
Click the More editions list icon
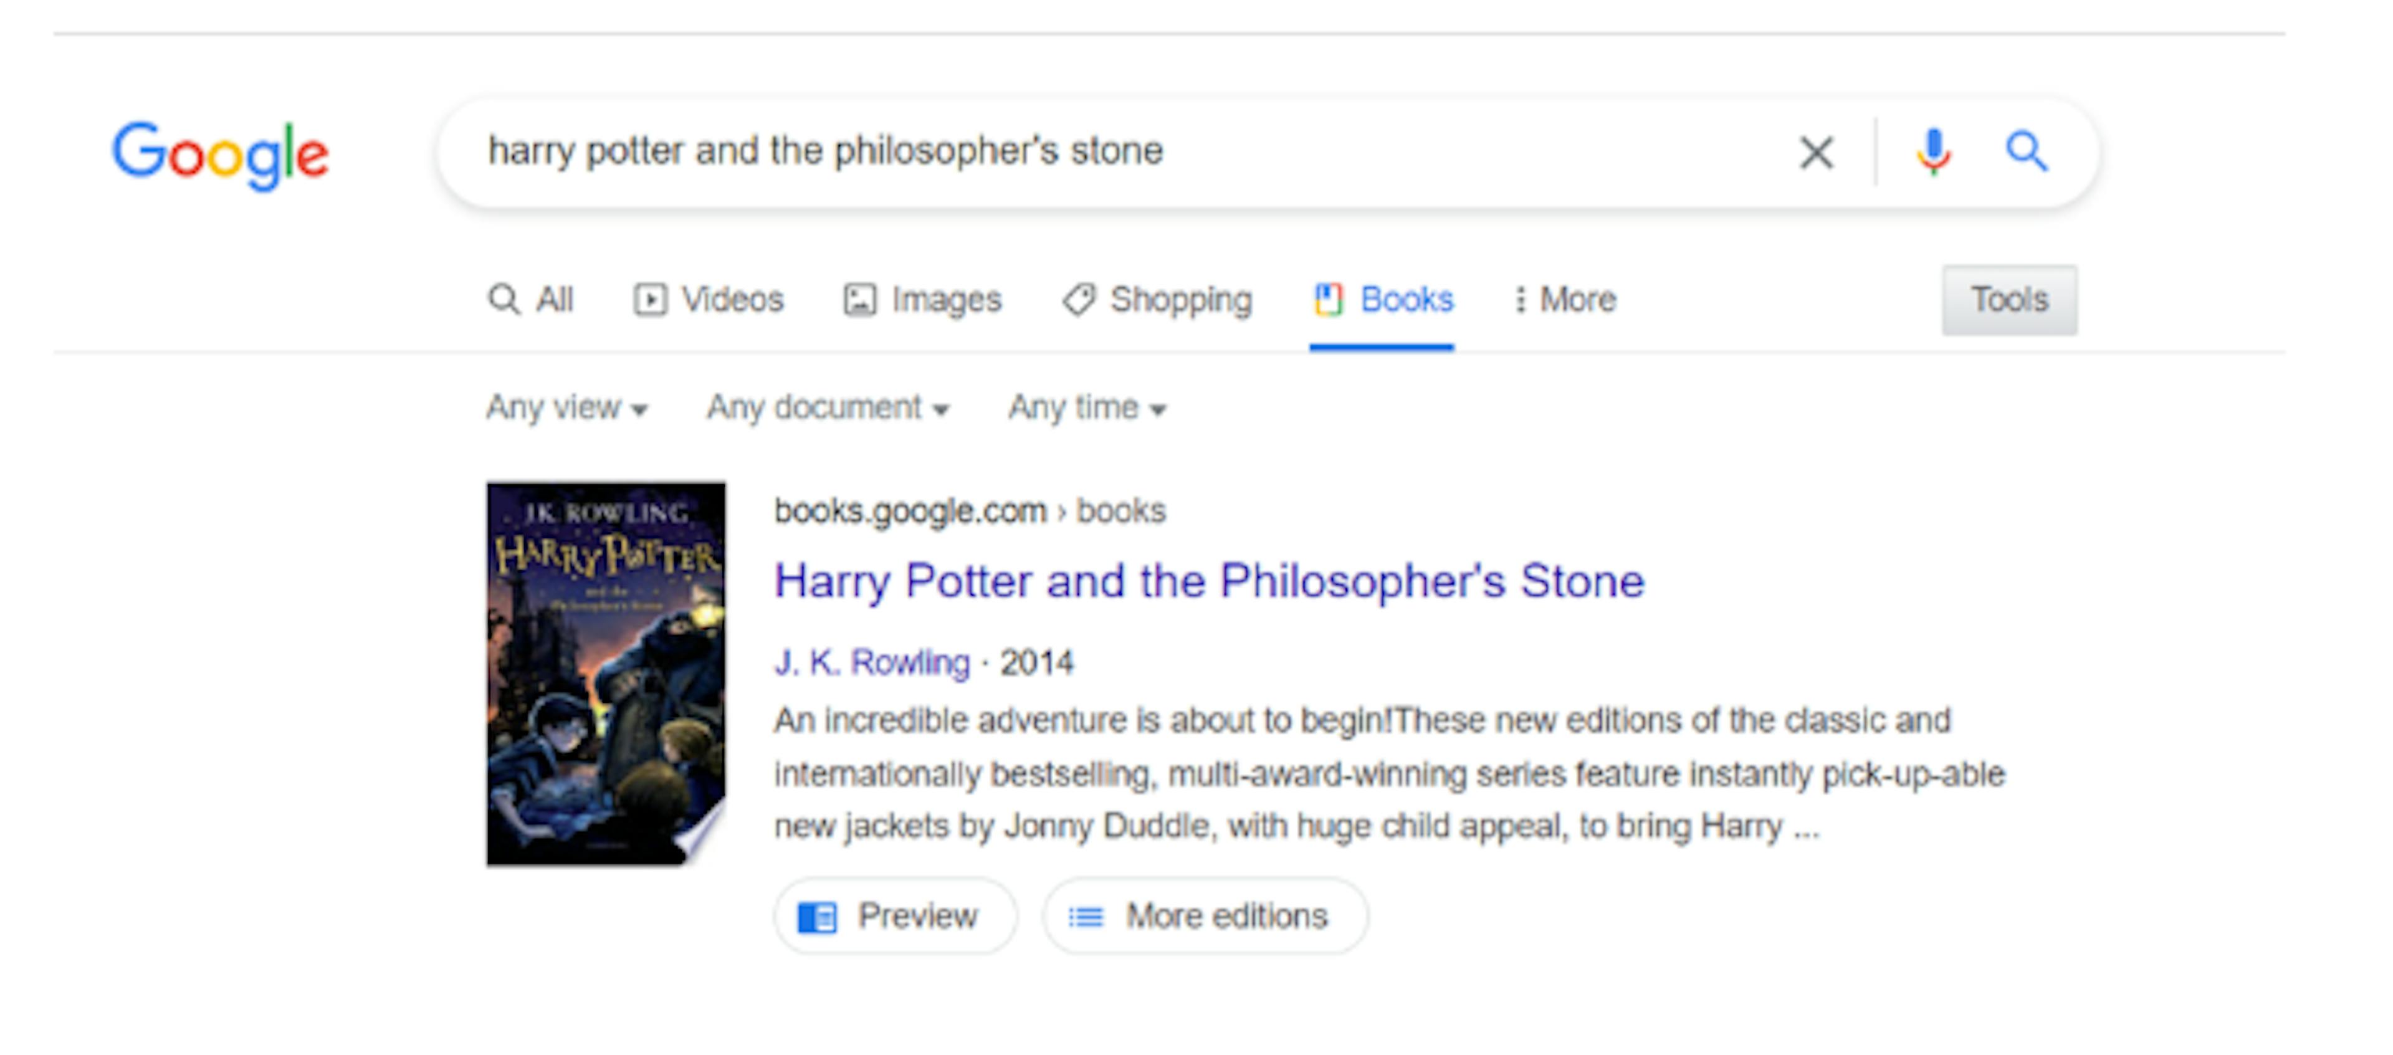pyautogui.click(x=1085, y=917)
